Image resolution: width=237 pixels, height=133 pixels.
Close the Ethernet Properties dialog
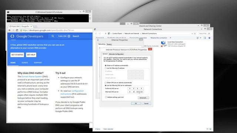(x=141, y=40)
